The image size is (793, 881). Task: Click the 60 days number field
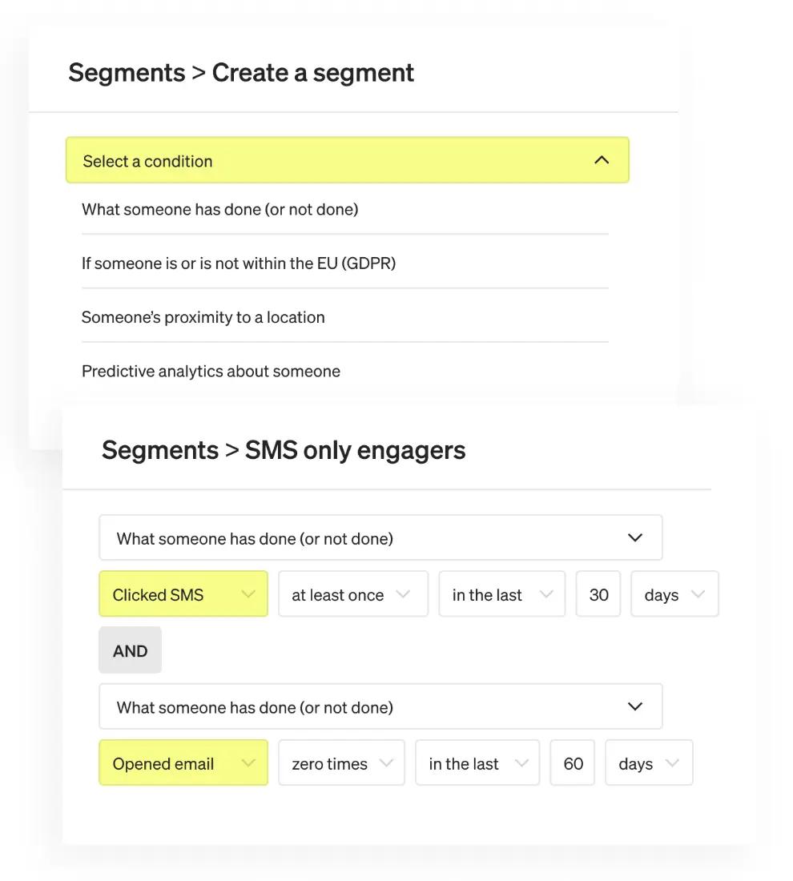573,763
